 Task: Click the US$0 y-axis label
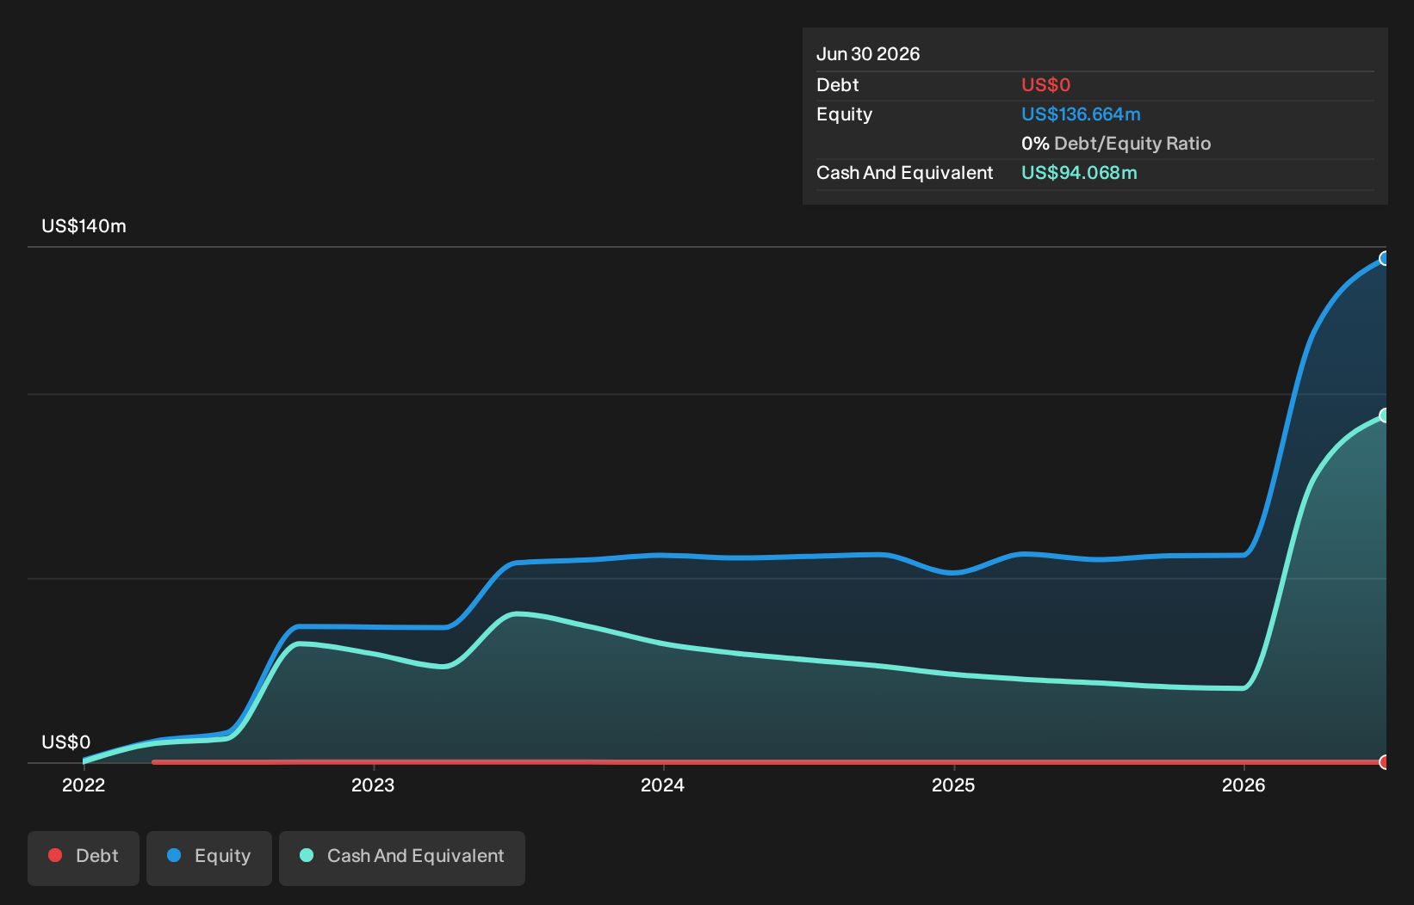pyautogui.click(x=65, y=742)
